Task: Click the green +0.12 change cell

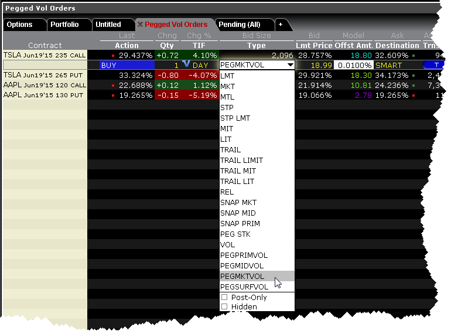Action: click(169, 85)
